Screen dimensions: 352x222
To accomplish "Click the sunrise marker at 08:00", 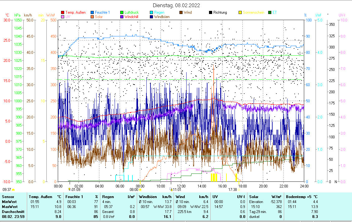I will (x=140, y=189).
